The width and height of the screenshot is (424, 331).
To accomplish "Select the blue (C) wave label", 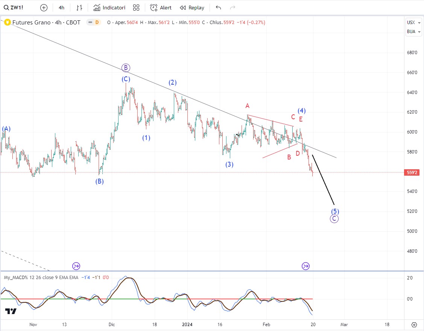I will click(x=126, y=79).
